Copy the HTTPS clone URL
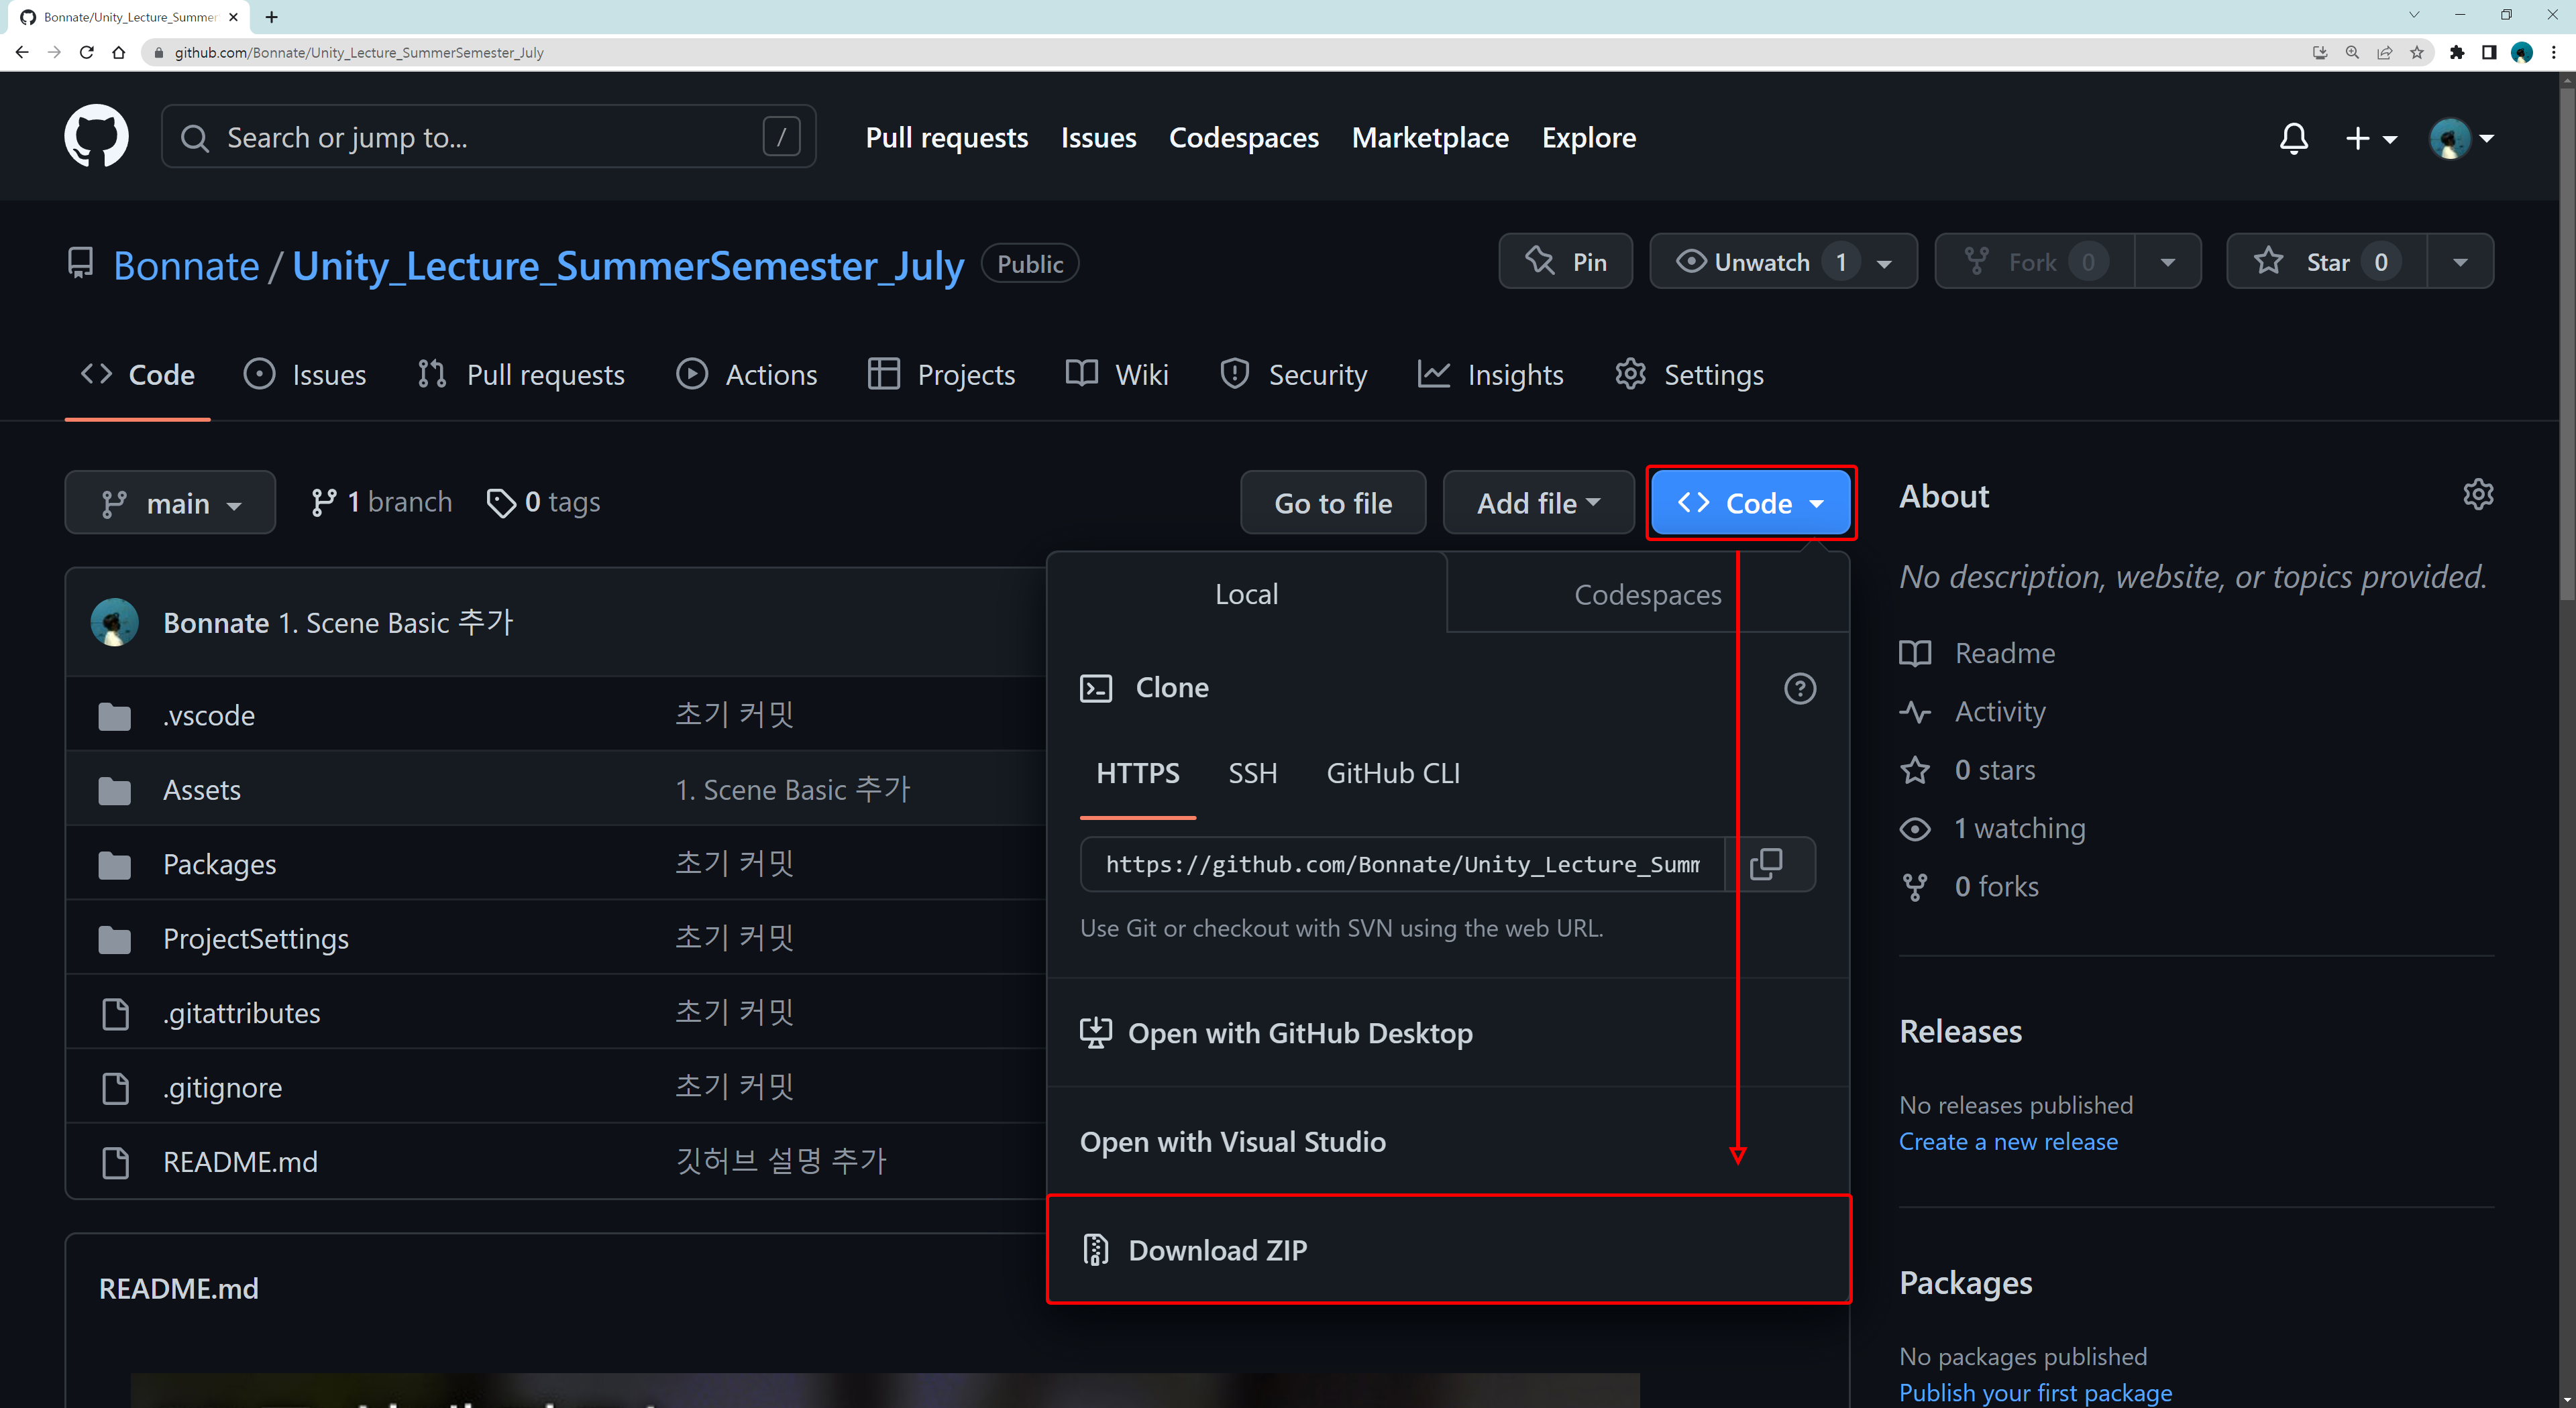 [1766, 864]
